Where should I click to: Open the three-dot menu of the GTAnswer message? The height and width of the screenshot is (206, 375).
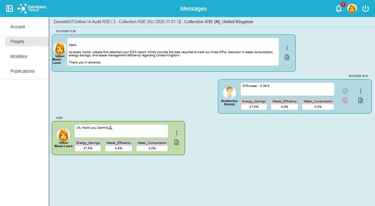pos(361,91)
